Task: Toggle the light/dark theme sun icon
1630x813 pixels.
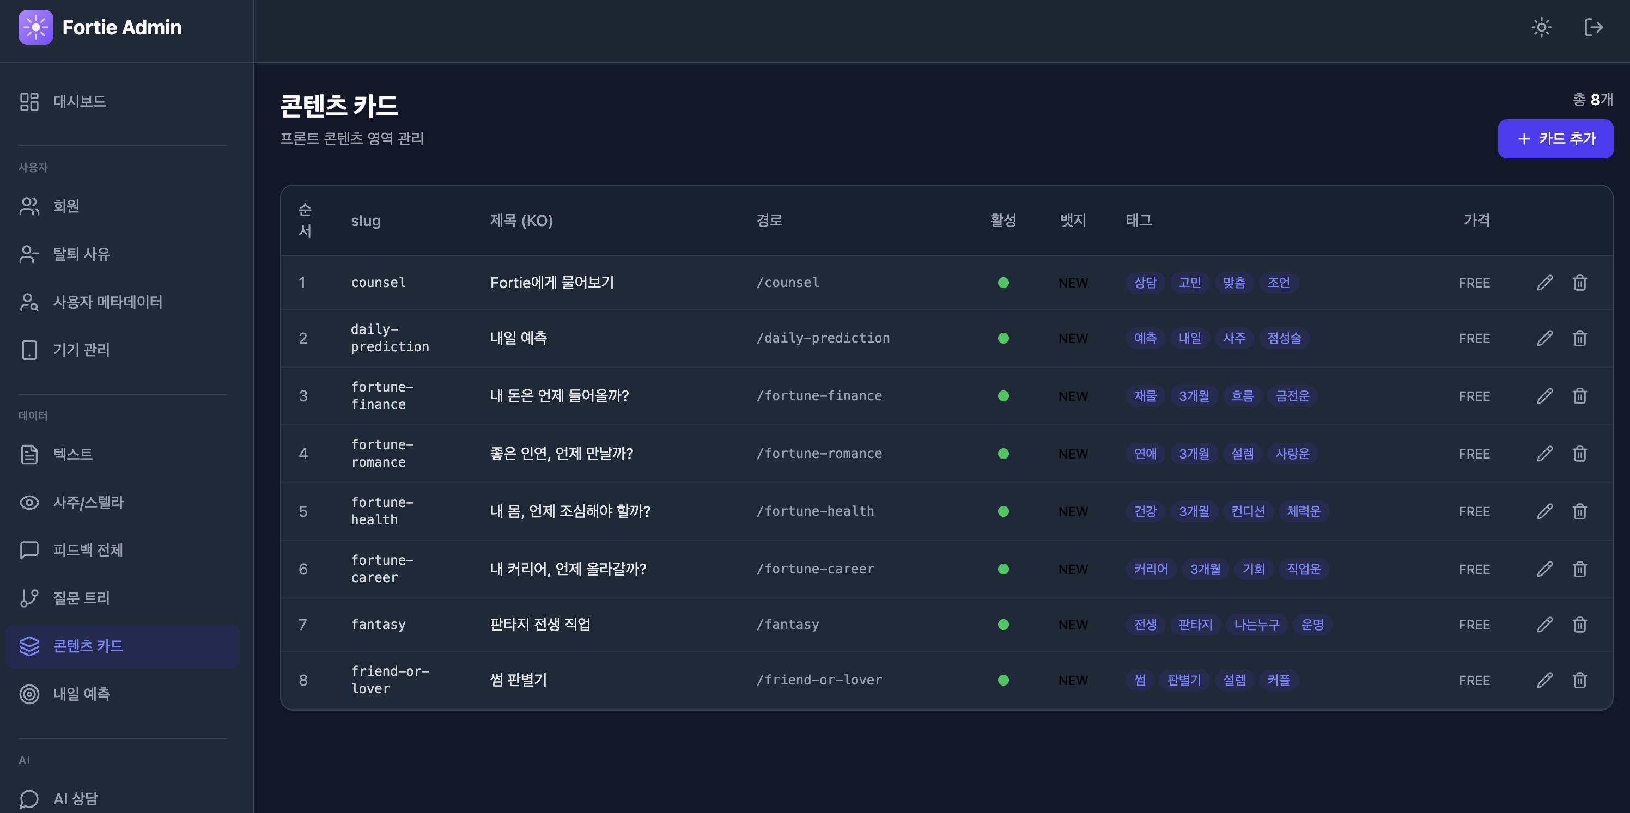Action: click(x=1541, y=27)
